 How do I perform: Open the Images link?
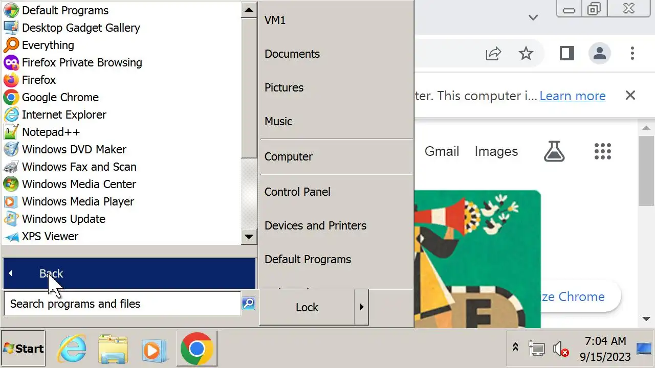[496, 151]
